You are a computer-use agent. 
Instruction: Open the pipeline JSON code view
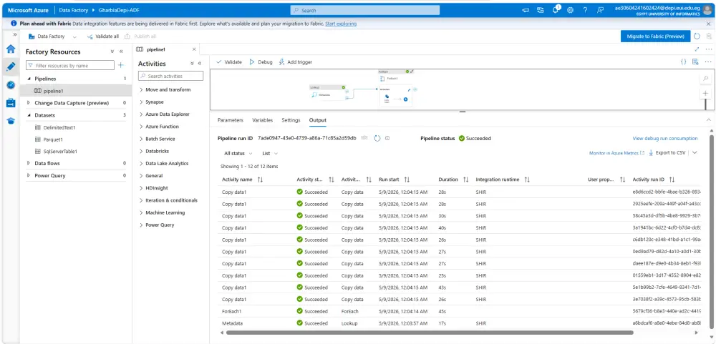684,62
